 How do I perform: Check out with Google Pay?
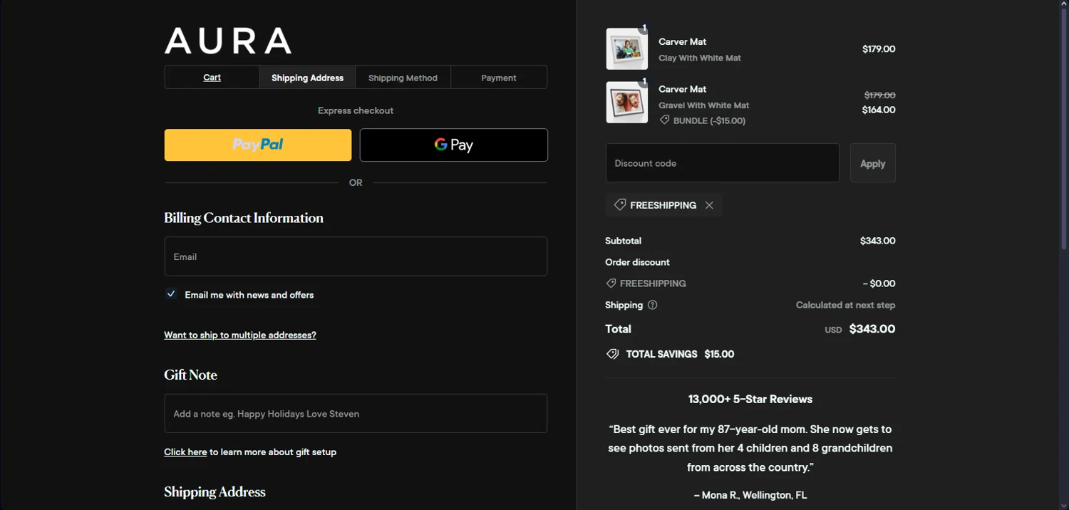point(454,145)
